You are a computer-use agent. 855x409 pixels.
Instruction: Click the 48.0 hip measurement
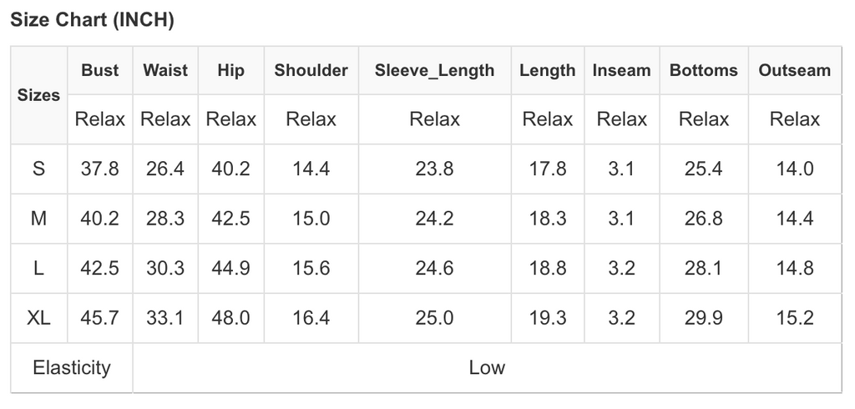click(x=230, y=318)
